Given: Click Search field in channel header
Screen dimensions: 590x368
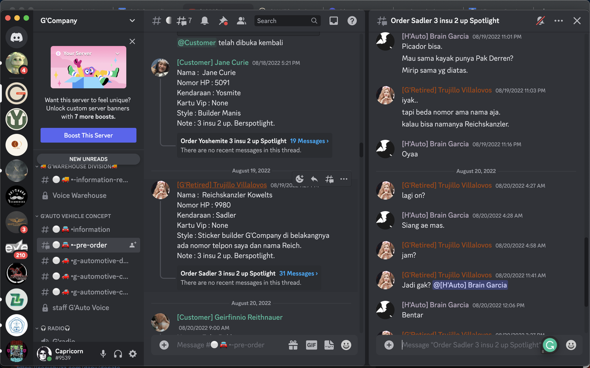Looking at the screenshot, I should (x=288, y=21).
